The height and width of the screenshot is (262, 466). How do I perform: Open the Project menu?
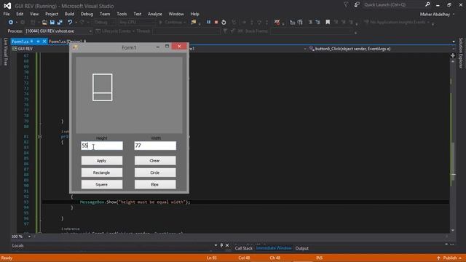(52, 14)
